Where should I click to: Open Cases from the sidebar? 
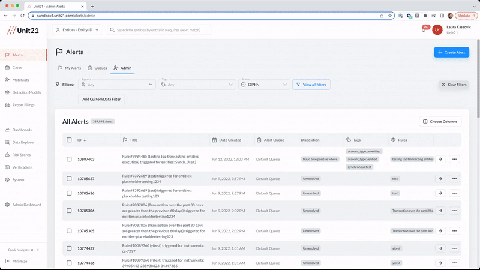[17, 67]
